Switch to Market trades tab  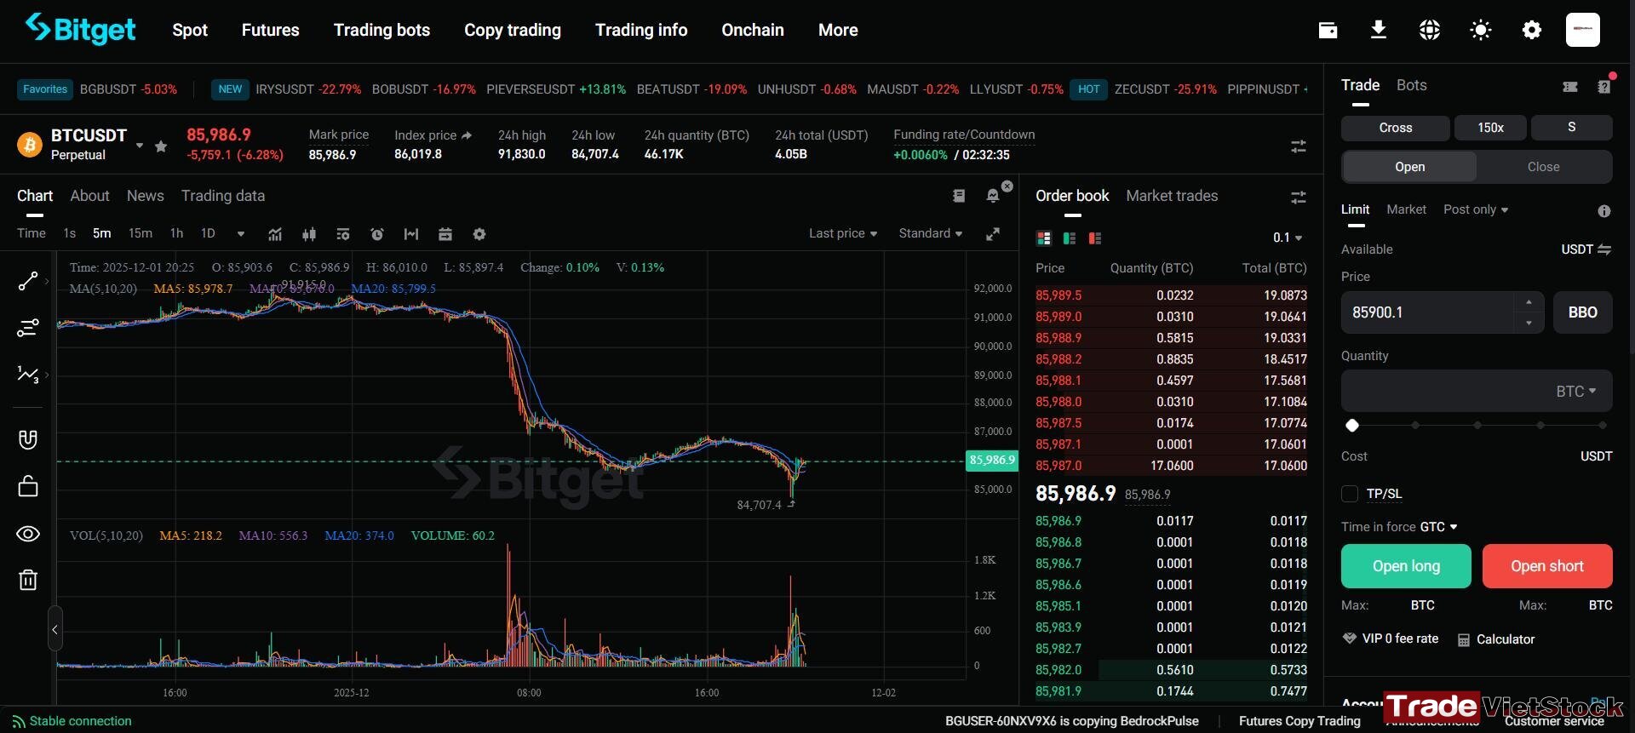(x=1172, y=196)
